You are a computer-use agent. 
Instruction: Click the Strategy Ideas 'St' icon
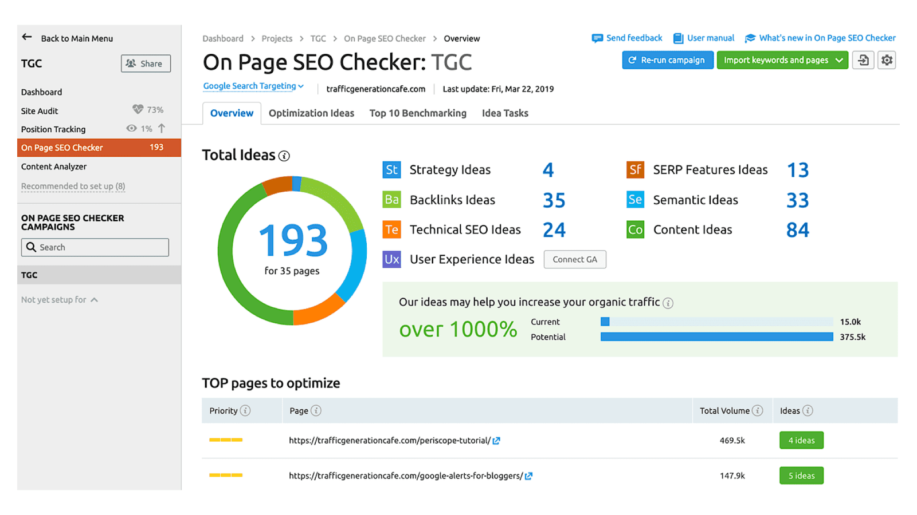(x=391, y=169)
